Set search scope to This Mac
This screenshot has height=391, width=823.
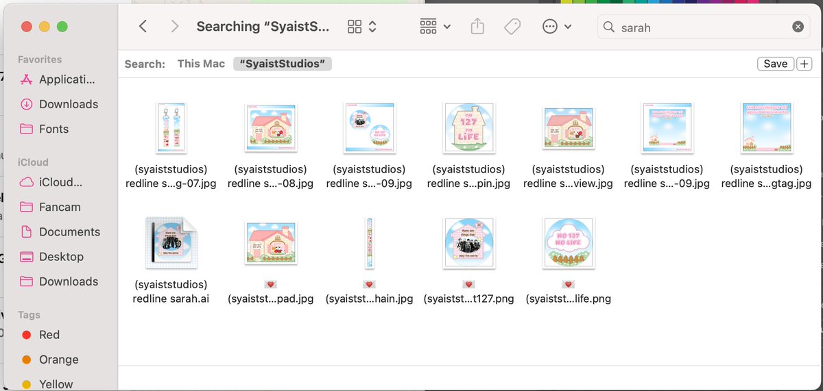point(201,64)
